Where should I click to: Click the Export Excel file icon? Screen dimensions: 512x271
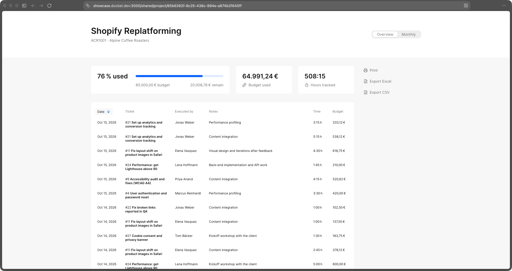366,81
